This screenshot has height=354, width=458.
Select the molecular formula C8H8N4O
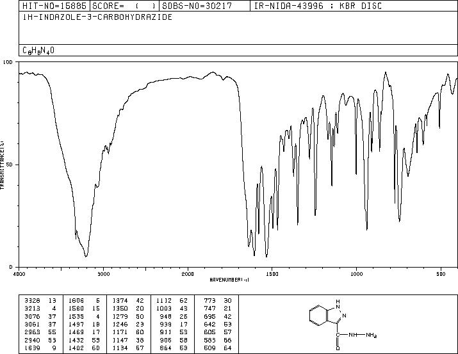(x=38, y=51)
